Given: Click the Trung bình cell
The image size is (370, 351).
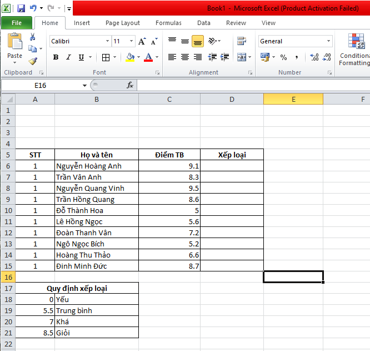Looking at the screenshot, I should (97, 310).
